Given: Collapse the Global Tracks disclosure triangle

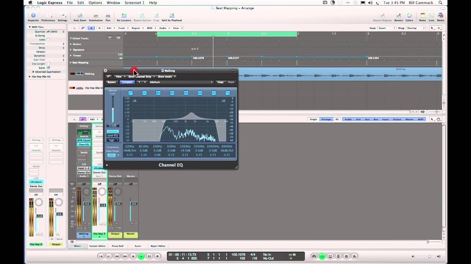Looking at the screenshot, I should click(71, 38).
